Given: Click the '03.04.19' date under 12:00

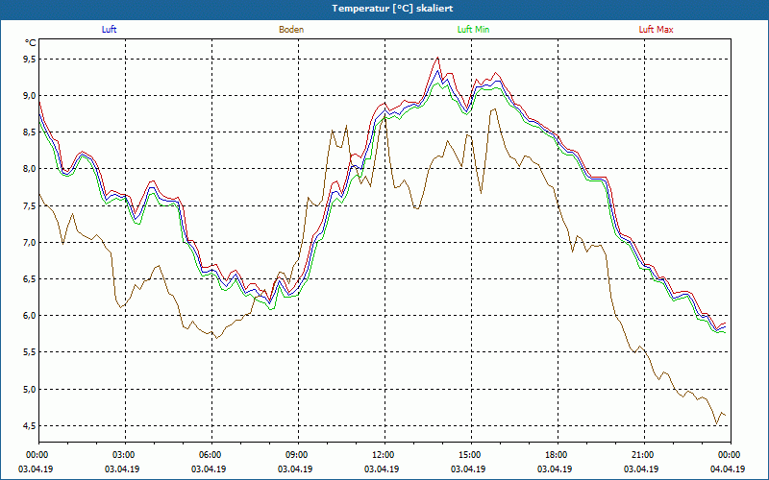Looking at the screenshot, I should (x=382, y=469).
